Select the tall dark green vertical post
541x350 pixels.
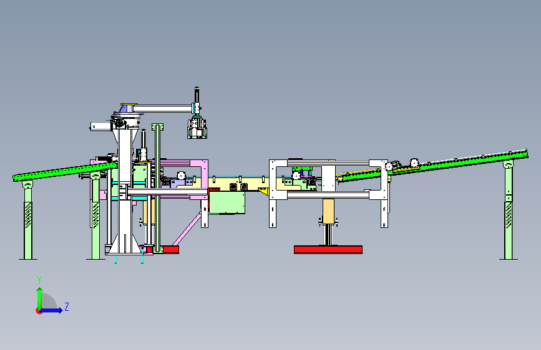tap(157, 188)
